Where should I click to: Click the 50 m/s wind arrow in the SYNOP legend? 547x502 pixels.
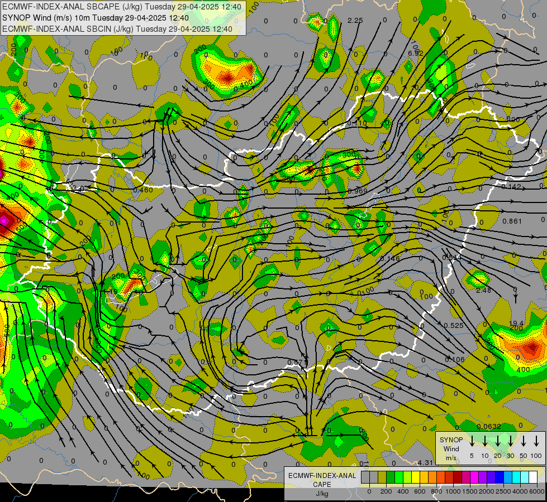click(x=524, y=441)
